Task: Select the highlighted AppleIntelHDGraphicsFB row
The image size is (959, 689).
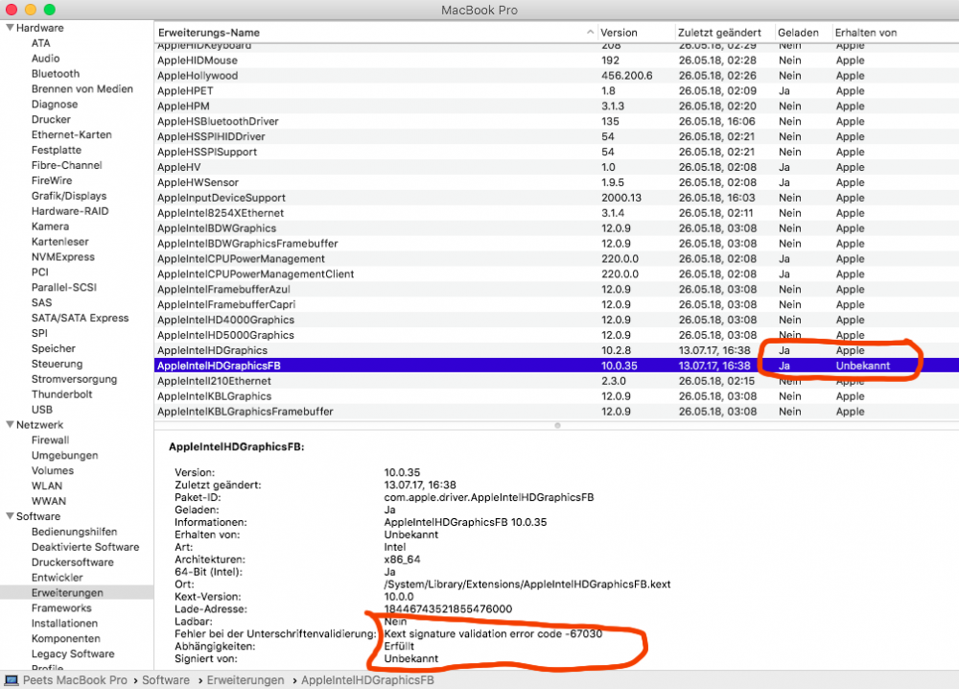Action: click(556, 366)
